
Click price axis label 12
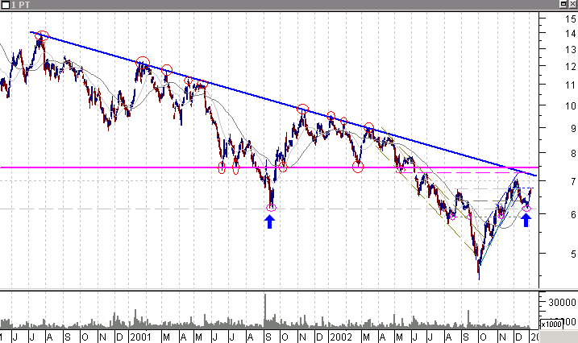[x=571, y=67]
